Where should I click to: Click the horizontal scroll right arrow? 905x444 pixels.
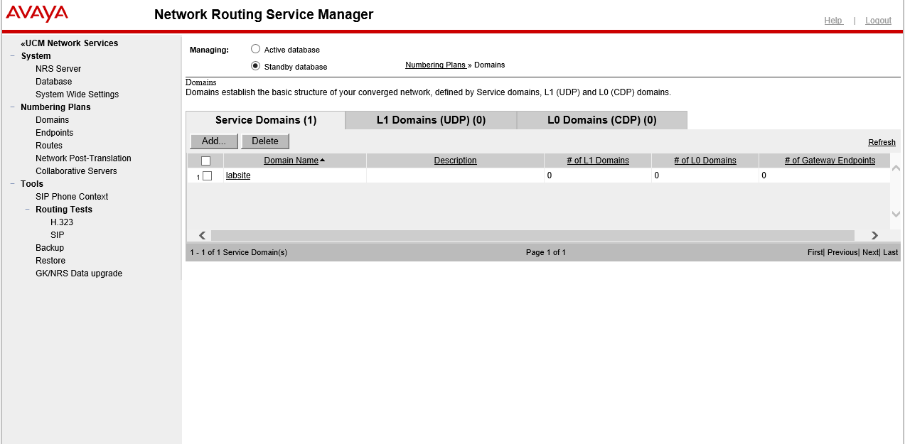874,236
